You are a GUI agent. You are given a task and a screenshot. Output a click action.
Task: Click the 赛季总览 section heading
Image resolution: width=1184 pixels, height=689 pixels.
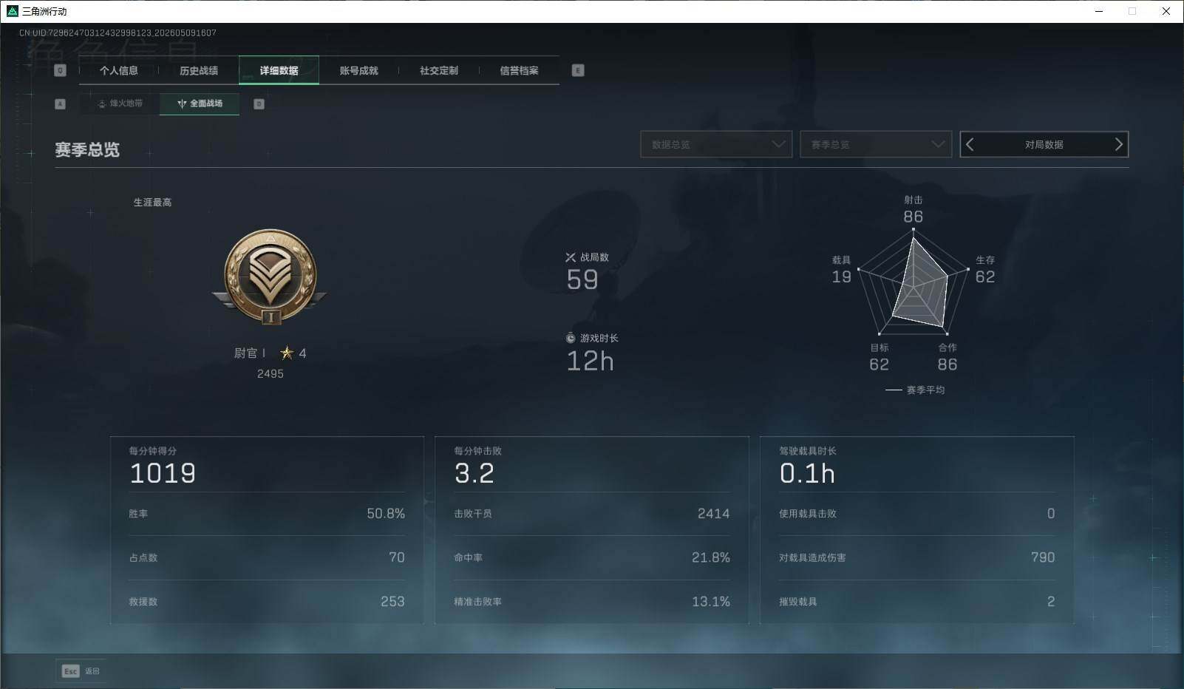87,150
